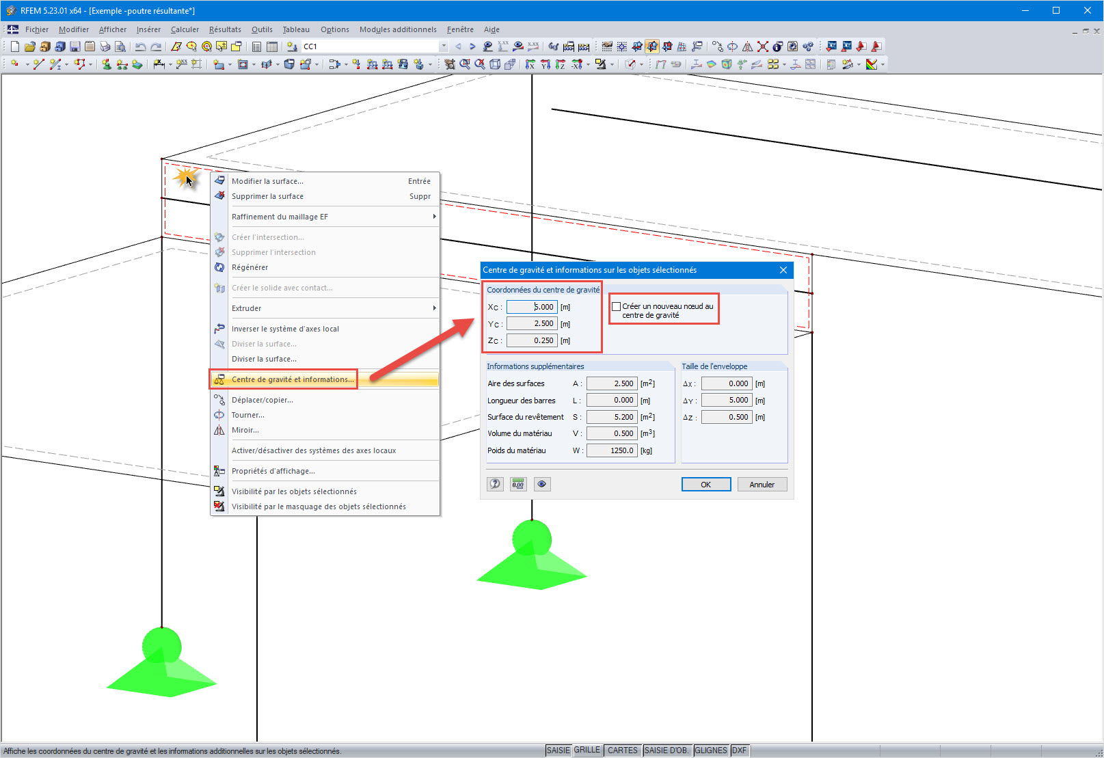Click the info icon in top toolbar
Image resolution: width=1104 pixels, height=758 pixels.
click(777, 46)
